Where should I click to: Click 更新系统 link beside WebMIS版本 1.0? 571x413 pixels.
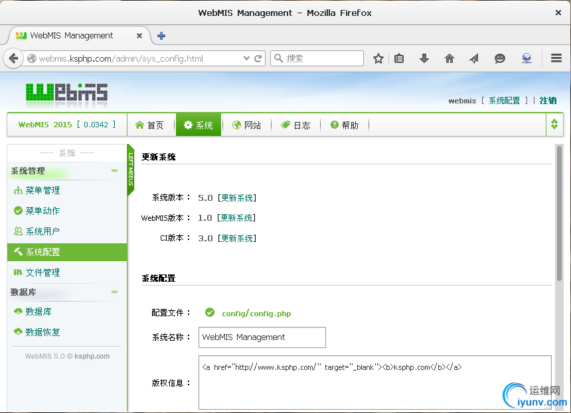[x=236, y=218]
